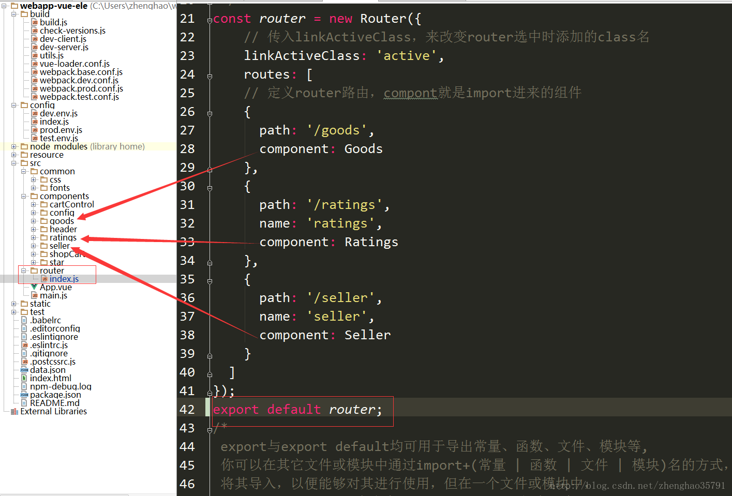This screenshot has height=496, width=732.
Task: Select webpack.dev.conf.js in the tree
Action: coord(79,80)
